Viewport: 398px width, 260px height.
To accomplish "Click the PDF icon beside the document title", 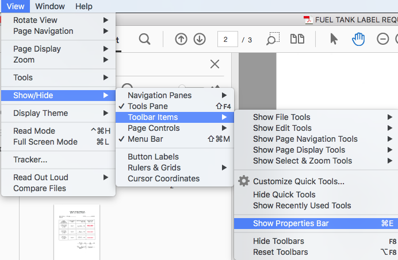I will [308, 20].
